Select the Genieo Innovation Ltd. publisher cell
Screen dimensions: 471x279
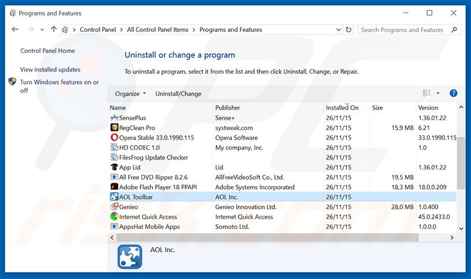[x=246, y=207]
